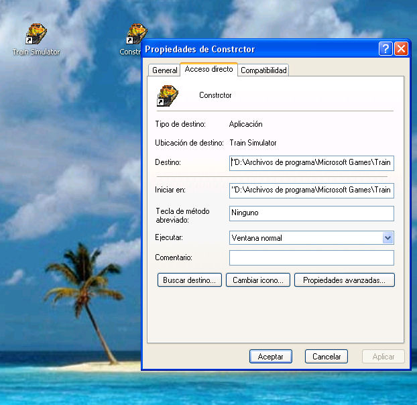Click inside the Destino path field
The height and width of the screenshot is (405, 417).
[x=311, y=163]
